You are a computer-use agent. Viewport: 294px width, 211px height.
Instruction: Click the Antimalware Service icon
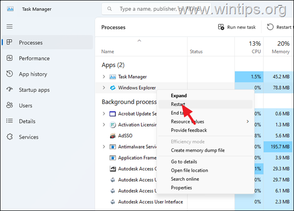click(x=112, y=147)
